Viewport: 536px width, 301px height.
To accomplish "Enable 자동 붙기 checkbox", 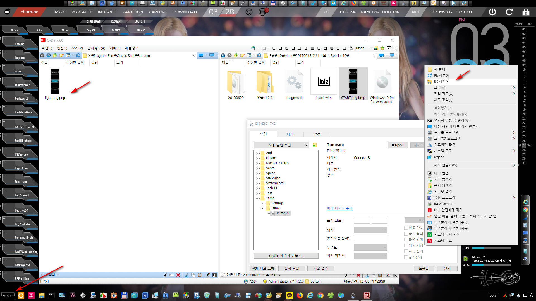I will pyautogui.click(x=406, y=251).
